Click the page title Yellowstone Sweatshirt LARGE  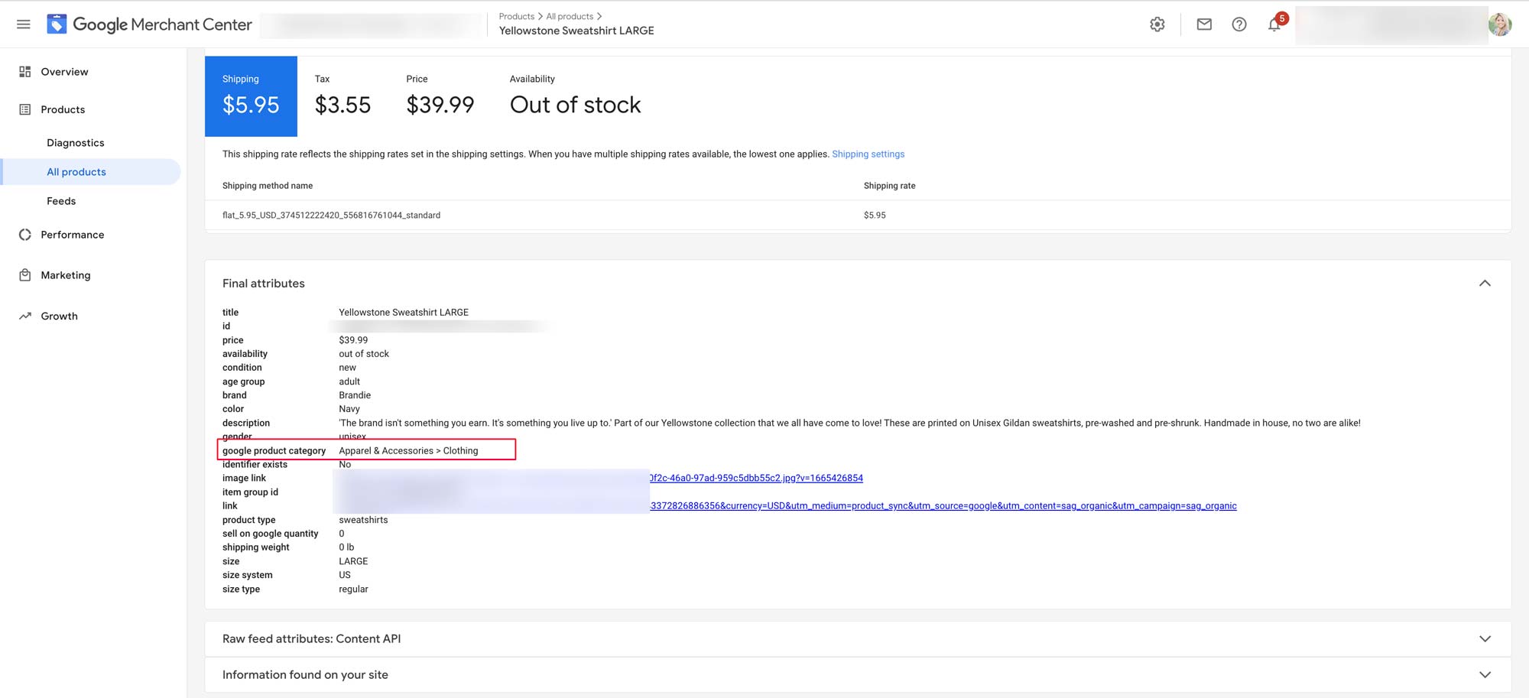point(576,31)
